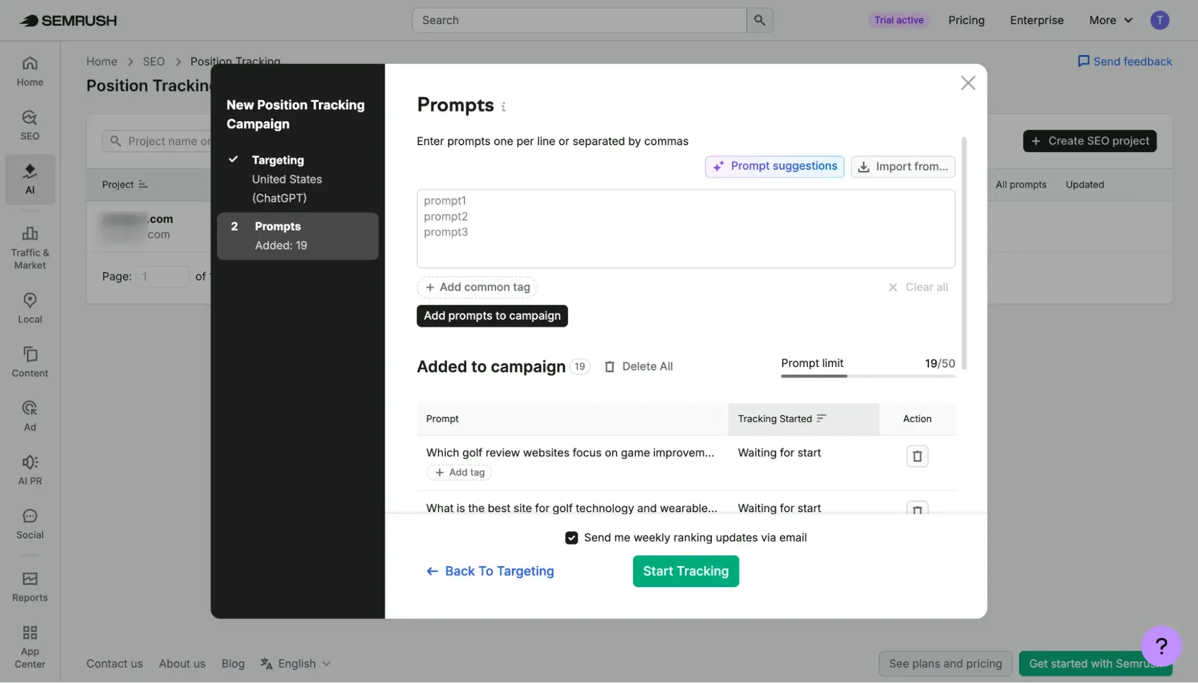Open the Home sidebar icon
The height and width of the screenshot is (683, 1198).
pyautogui.click(x=30, y=71)
